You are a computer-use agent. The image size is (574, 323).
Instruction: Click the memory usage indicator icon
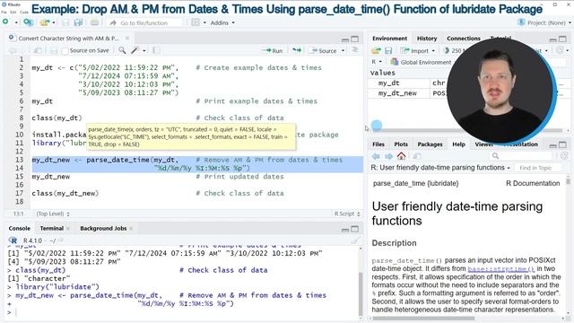(447, 50)
